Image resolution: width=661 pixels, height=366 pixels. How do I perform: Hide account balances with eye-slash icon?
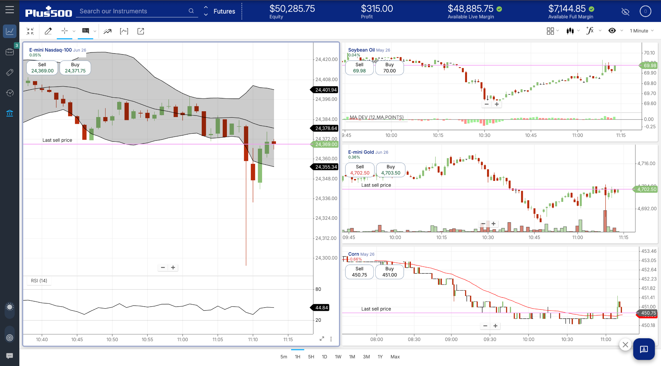[625, 12]
